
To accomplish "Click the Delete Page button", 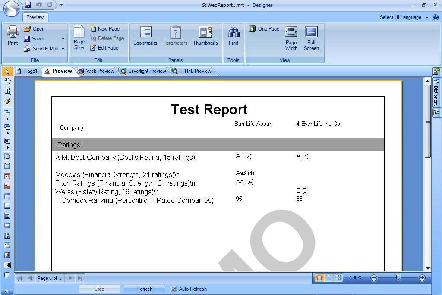I will pos(107,38).
